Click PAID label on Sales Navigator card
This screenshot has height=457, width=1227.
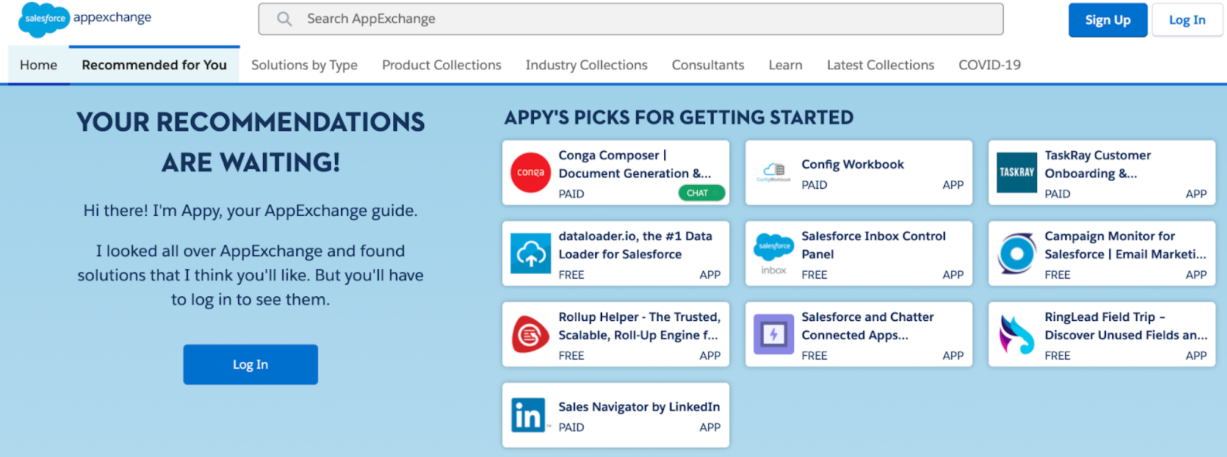point(571,427)
